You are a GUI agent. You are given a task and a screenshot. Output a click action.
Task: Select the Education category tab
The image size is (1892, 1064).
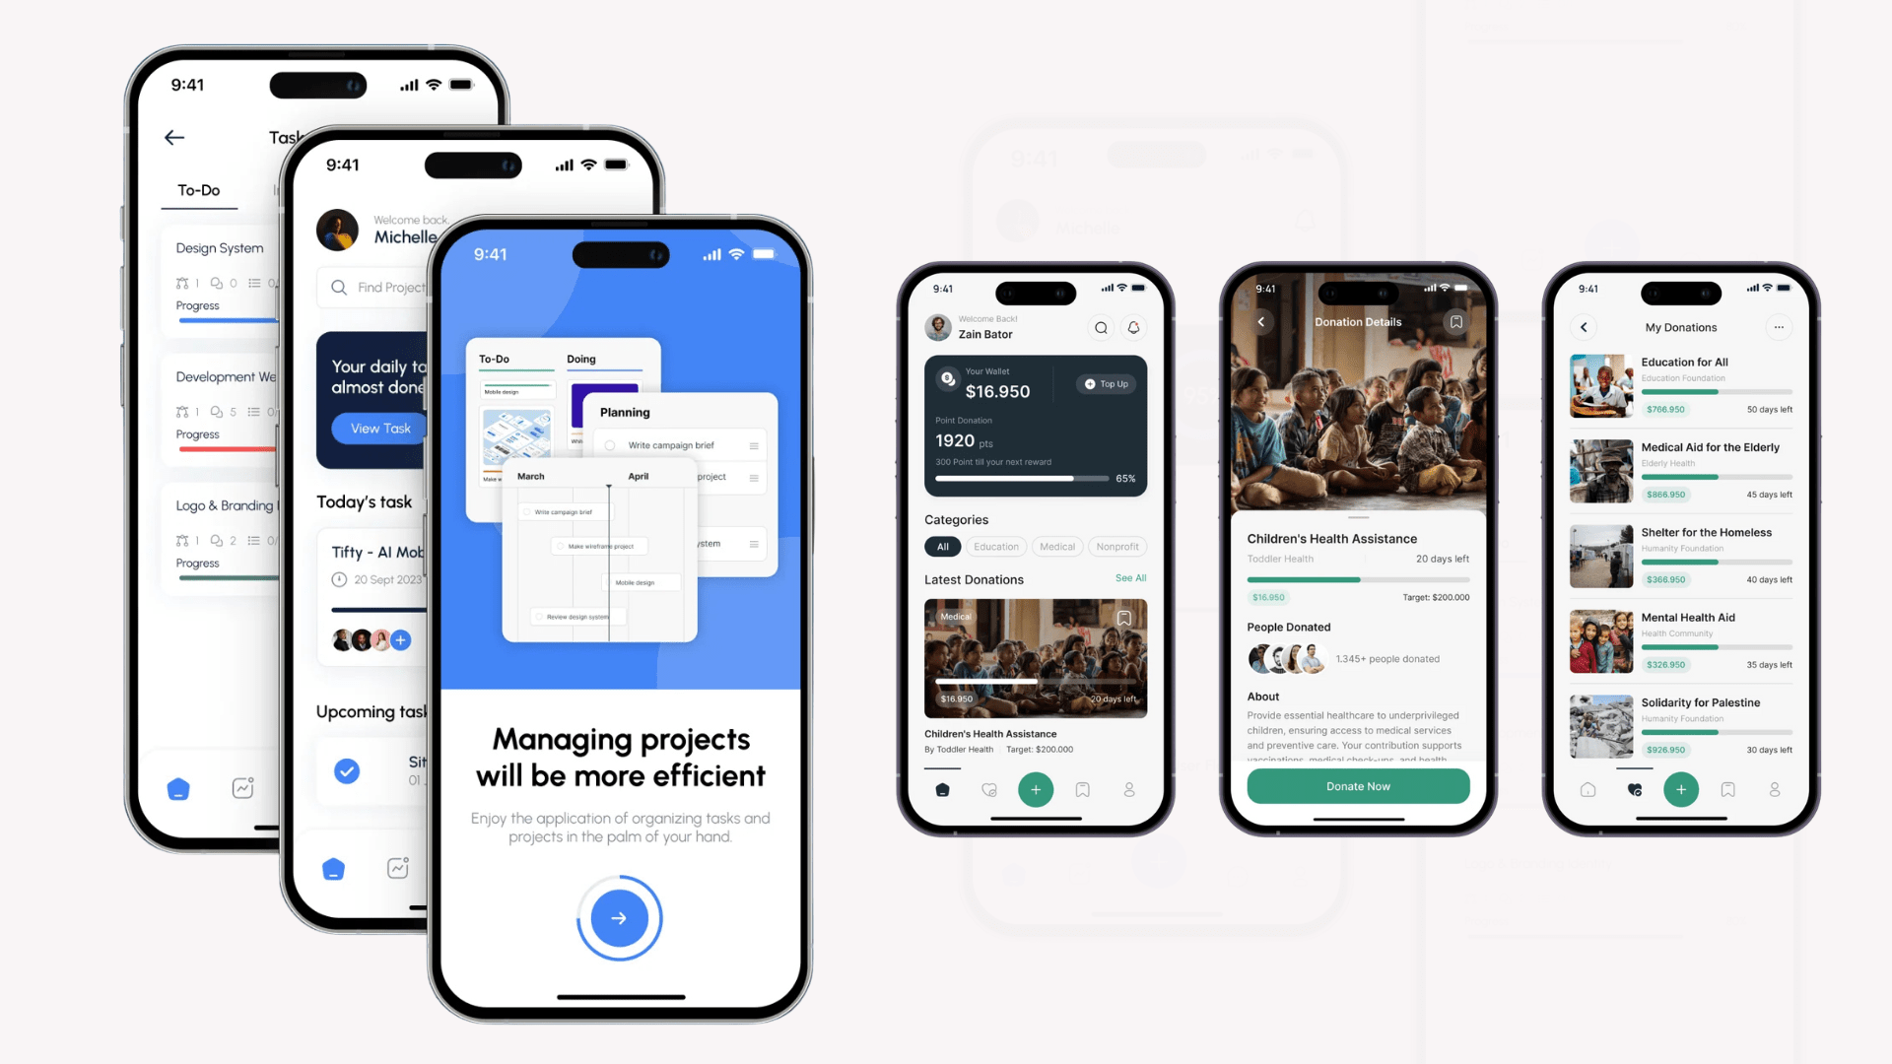click(x=994, y=546)
